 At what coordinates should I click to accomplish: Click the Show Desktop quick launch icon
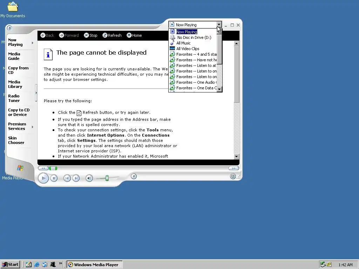29,265
